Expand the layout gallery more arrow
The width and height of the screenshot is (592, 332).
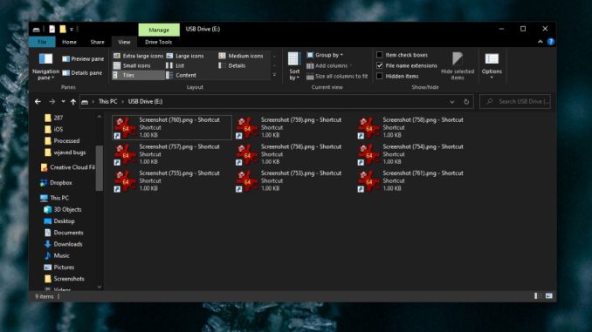tap(274, 75)
